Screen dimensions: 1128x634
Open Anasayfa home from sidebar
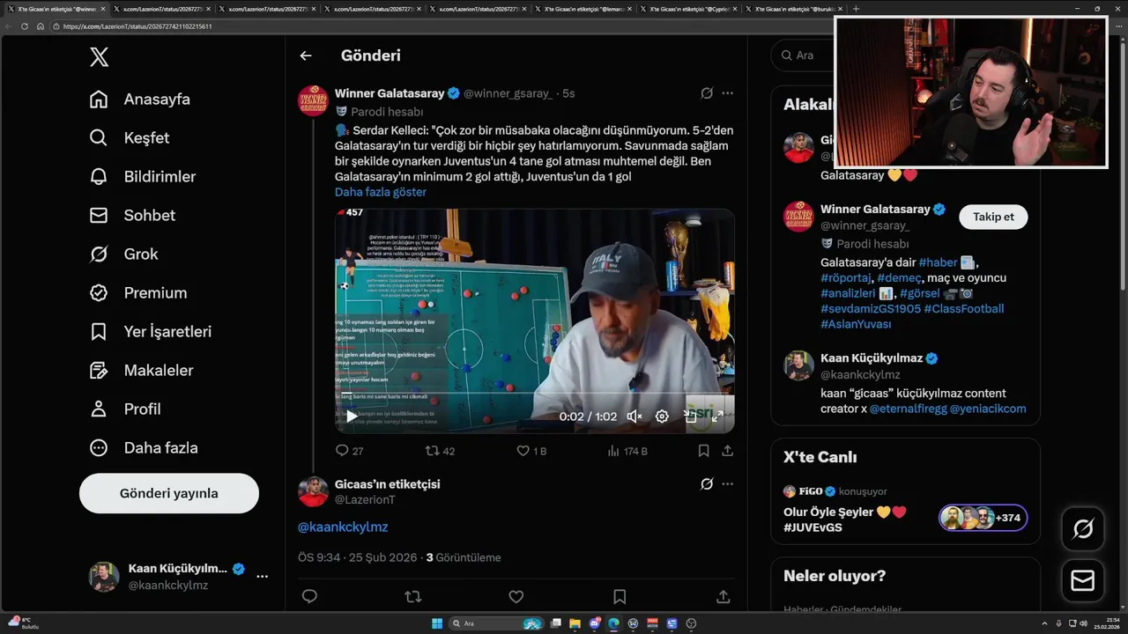pos(140,99)
